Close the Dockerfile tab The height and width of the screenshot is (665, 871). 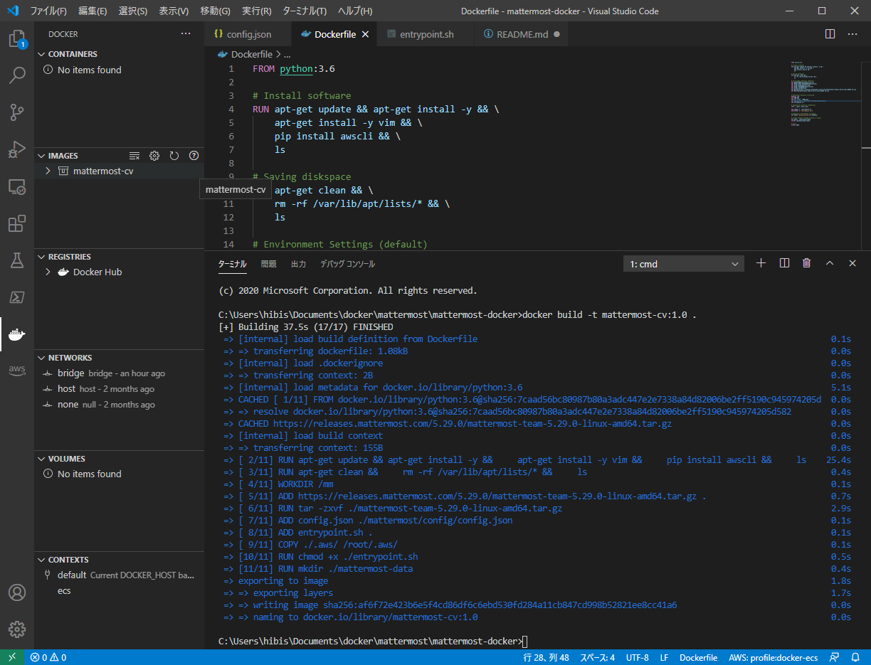(366, 34)
